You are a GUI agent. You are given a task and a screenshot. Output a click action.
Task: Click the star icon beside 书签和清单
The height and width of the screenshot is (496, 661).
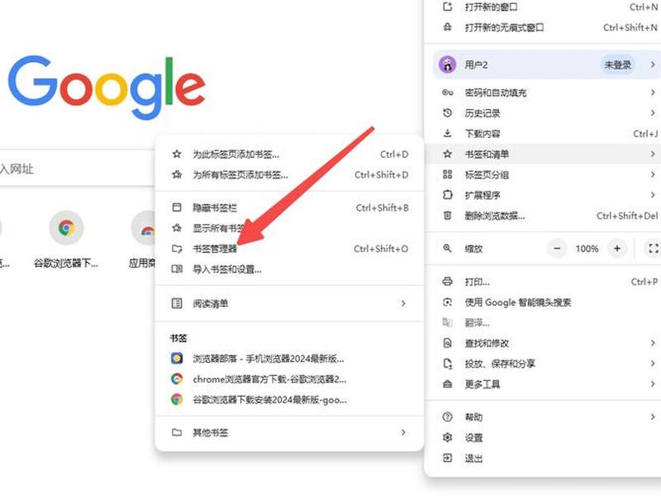(447, 154)
